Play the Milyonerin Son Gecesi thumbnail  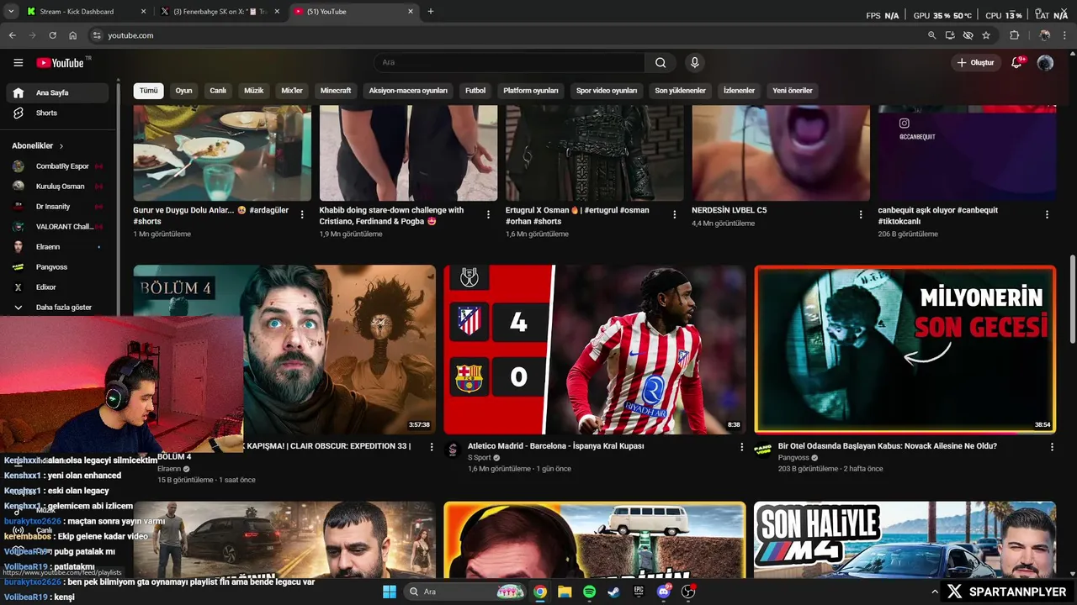905,350
